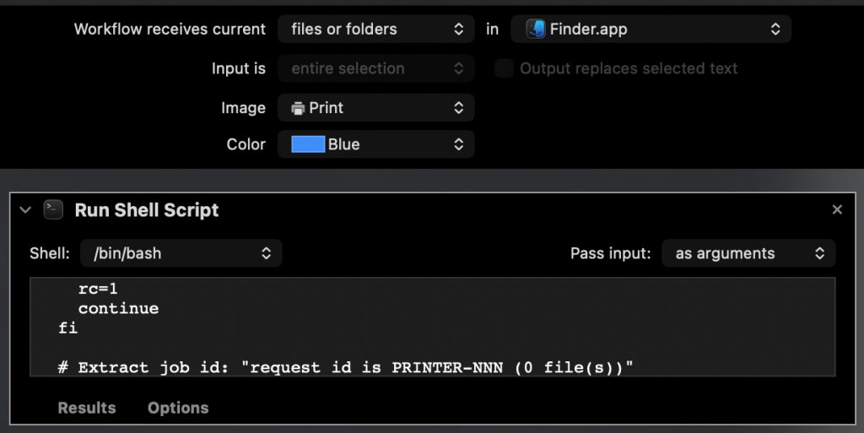Click the terminal icon beside Run Shell Script
This screenshot has height=433, width=864.
pos(53,210)
